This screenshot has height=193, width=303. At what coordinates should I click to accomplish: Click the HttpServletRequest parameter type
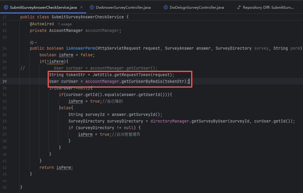coord(119,48)
